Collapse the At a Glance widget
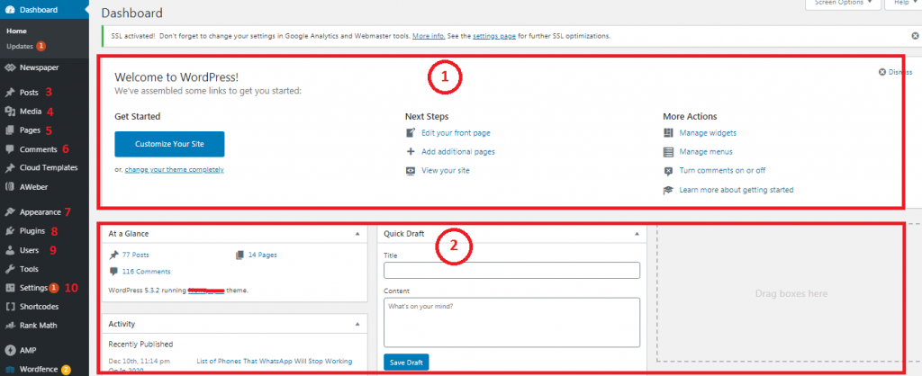The image size is (922, 376). [x=359, y=233]
